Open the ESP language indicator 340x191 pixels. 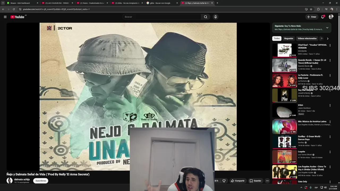(x=316, y=188)
